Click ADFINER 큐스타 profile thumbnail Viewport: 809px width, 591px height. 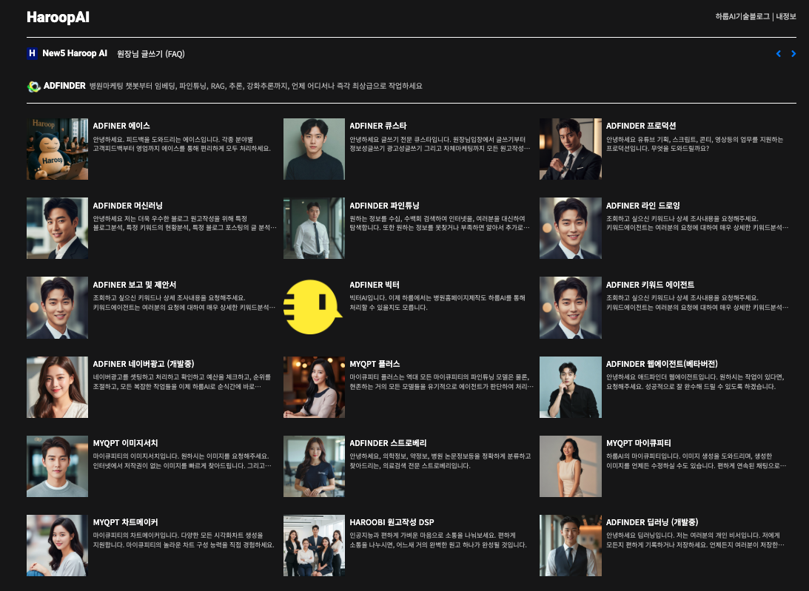pyautogui.click(x=314, y=149)
